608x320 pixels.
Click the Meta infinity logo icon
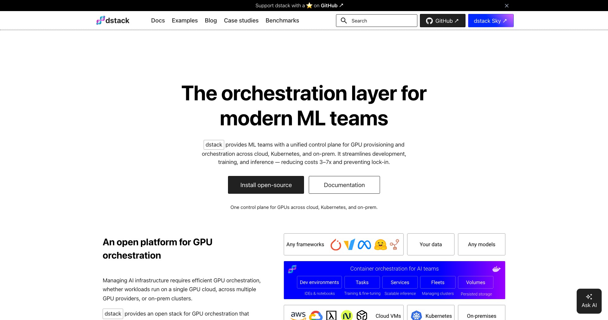tap(364, 245)
